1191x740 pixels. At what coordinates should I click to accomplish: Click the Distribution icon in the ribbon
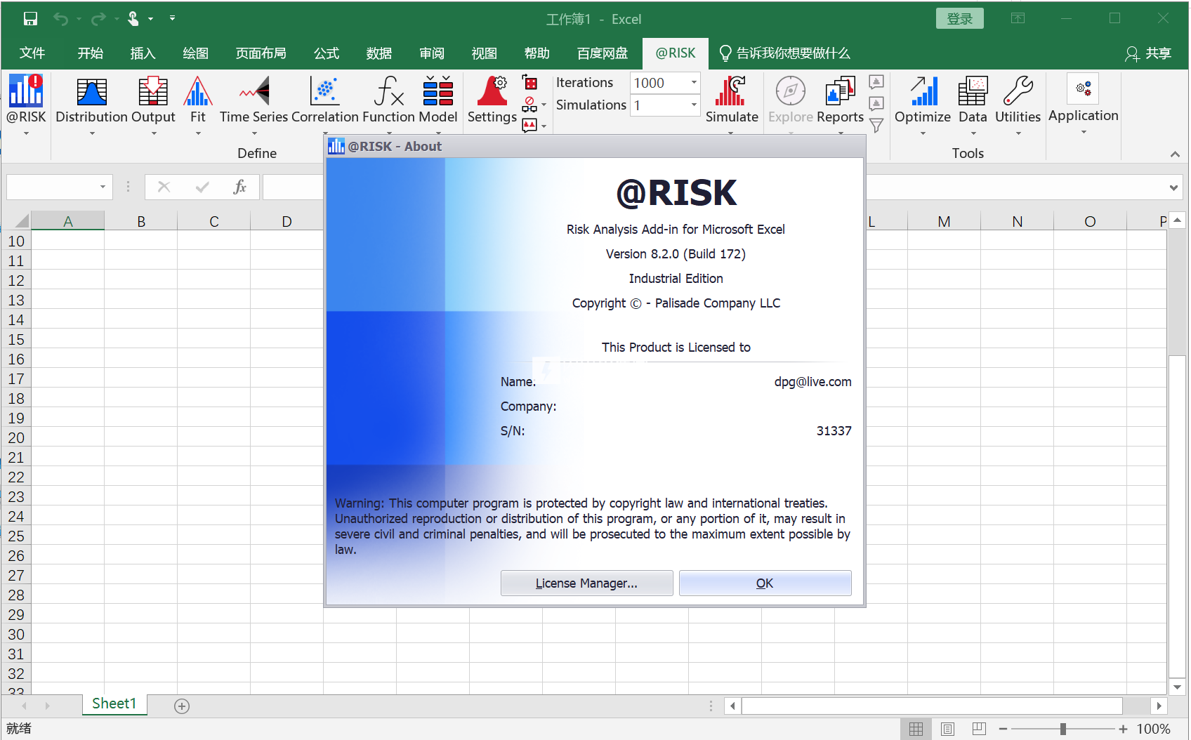pos(91,92)
